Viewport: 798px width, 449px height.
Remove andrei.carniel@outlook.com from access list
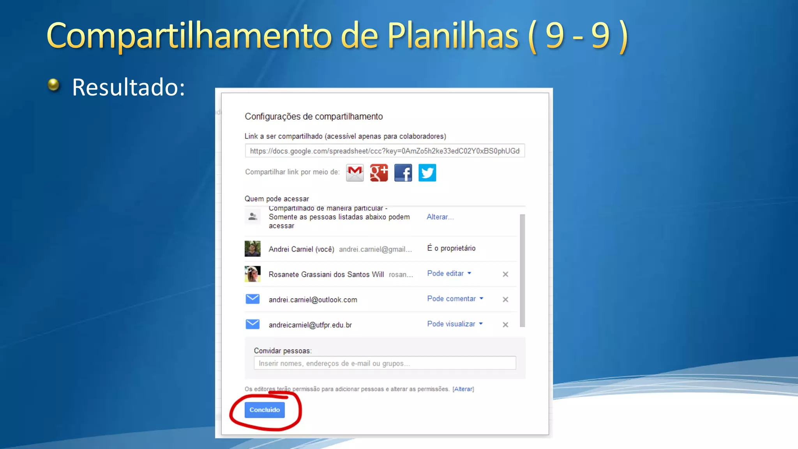pos(505,300)
